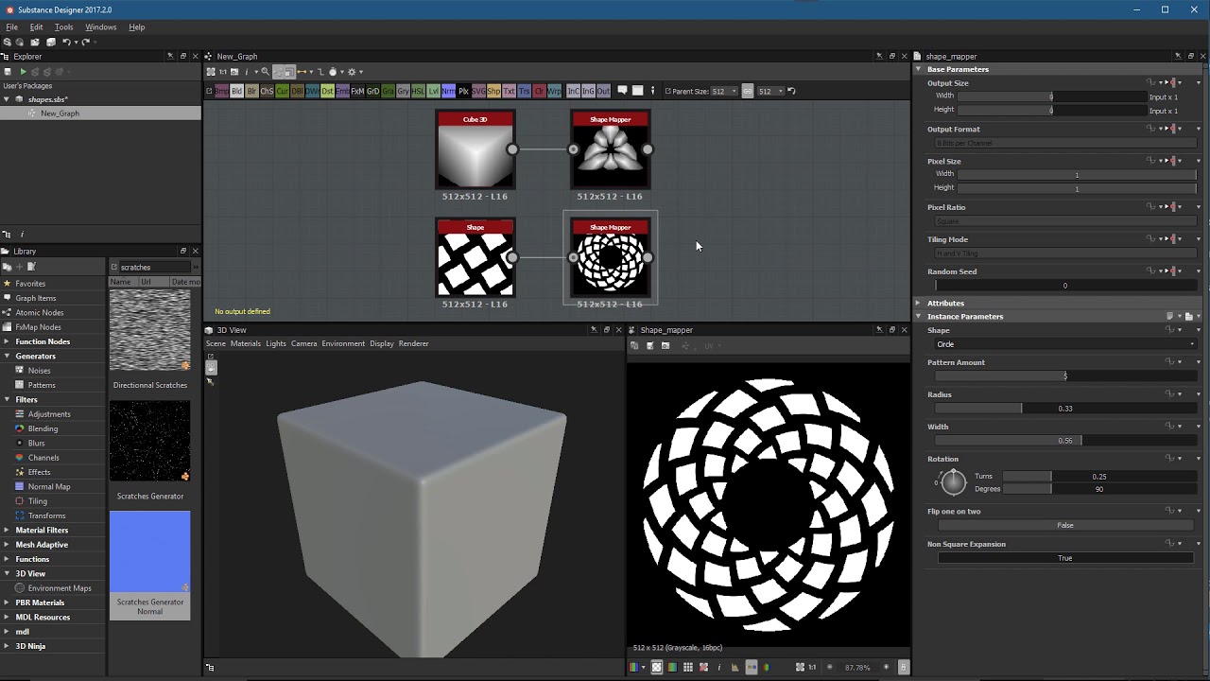
Task: Click the True button for Non Square Expansion
Action: coord(1065,558)
